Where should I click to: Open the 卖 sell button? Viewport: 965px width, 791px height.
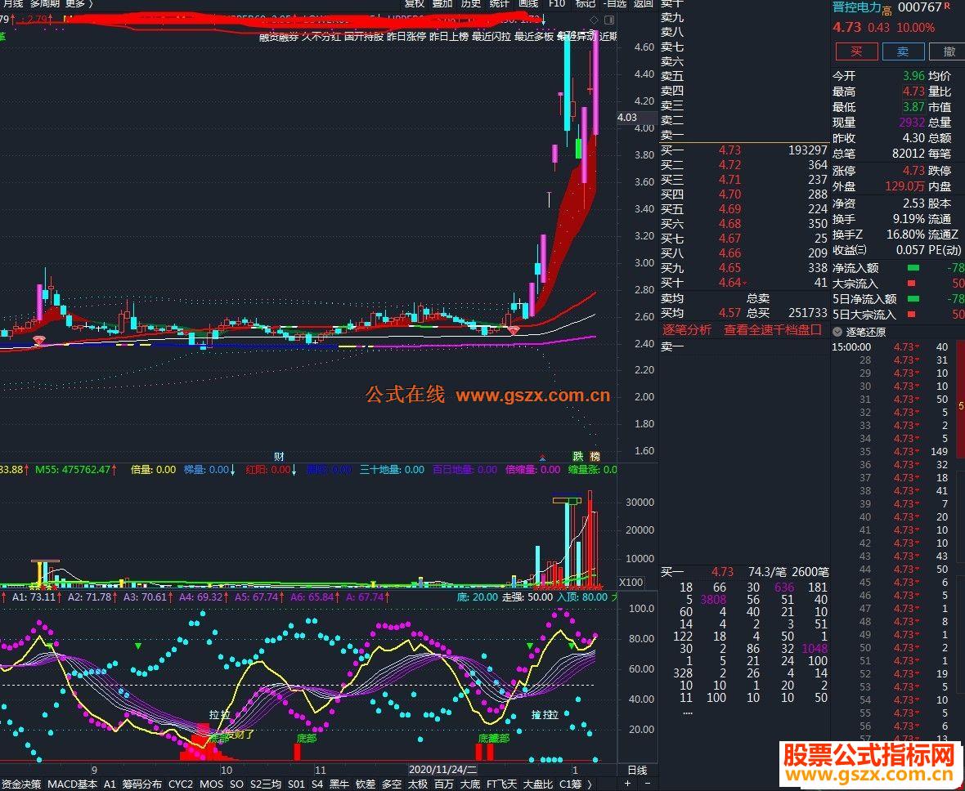(903, 51)
